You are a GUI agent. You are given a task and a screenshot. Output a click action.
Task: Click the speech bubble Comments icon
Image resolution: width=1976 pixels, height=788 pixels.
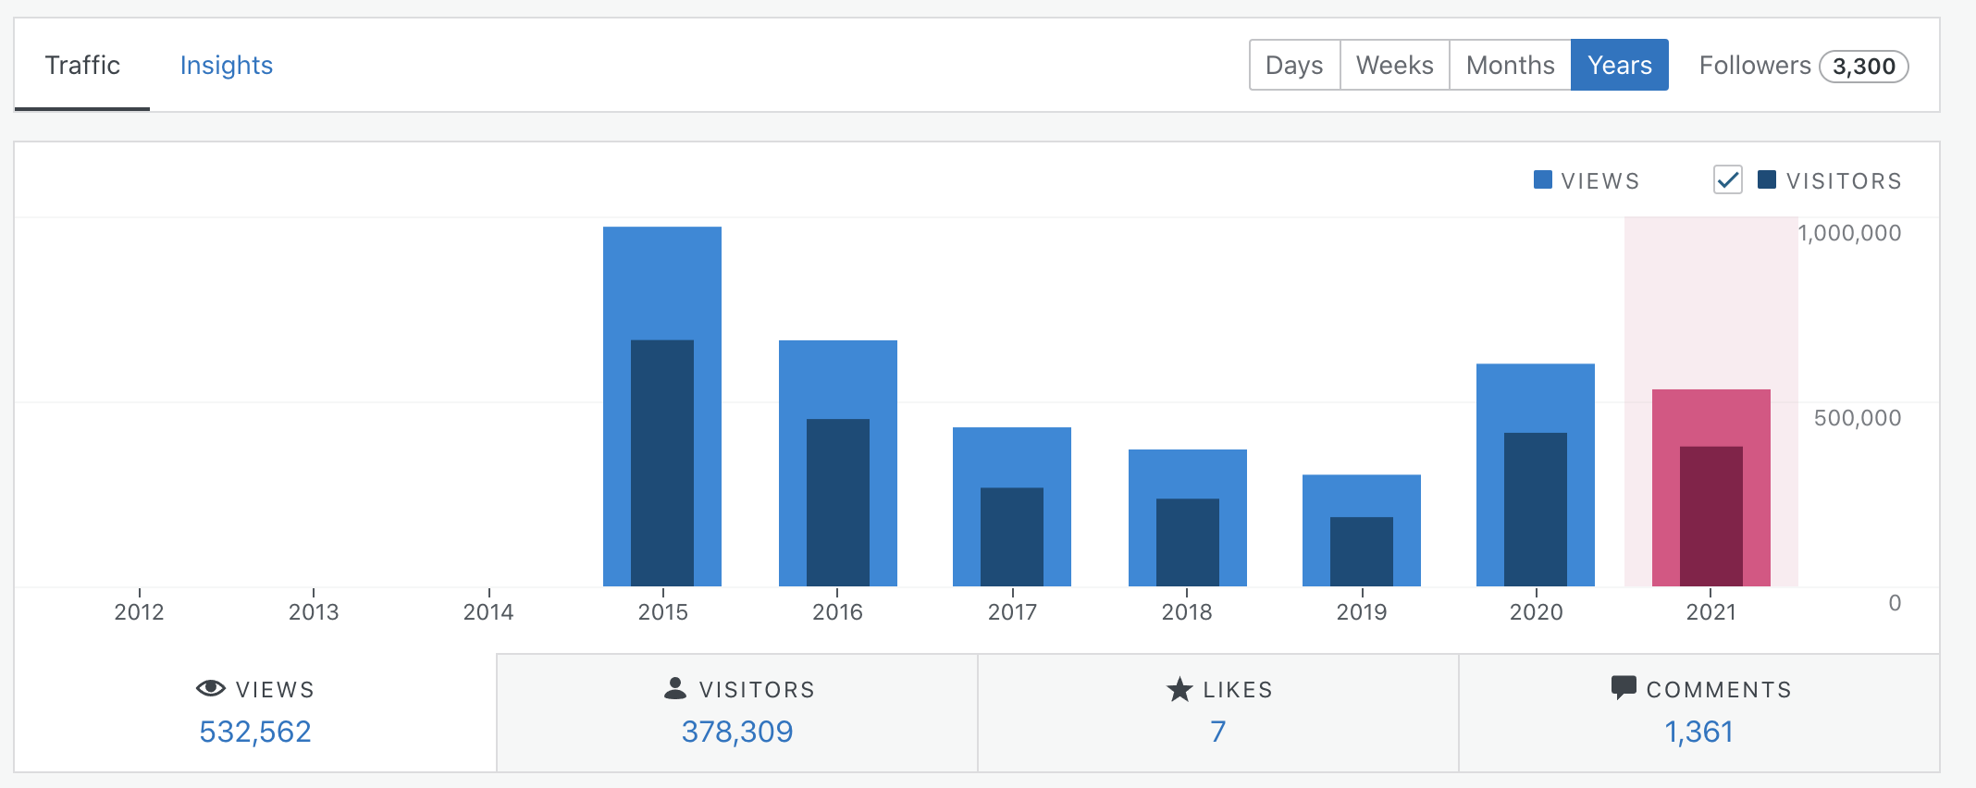click(x=1624, y=688)
